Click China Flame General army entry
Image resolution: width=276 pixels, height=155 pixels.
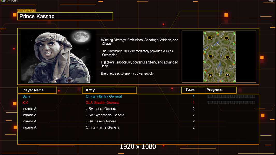103,127
